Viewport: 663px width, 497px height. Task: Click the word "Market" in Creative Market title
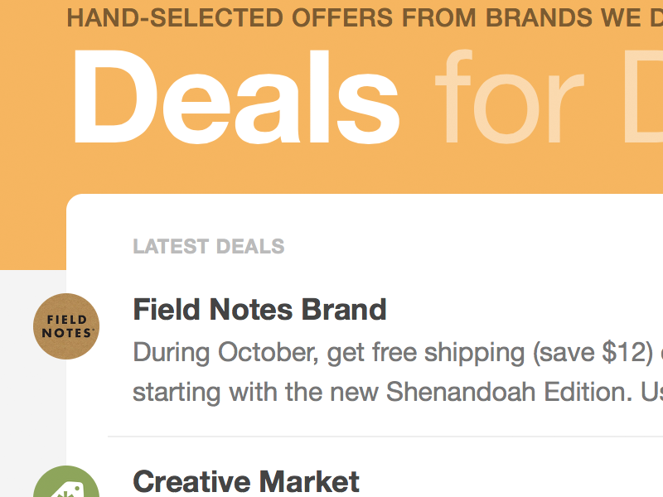tap(308, 481)
